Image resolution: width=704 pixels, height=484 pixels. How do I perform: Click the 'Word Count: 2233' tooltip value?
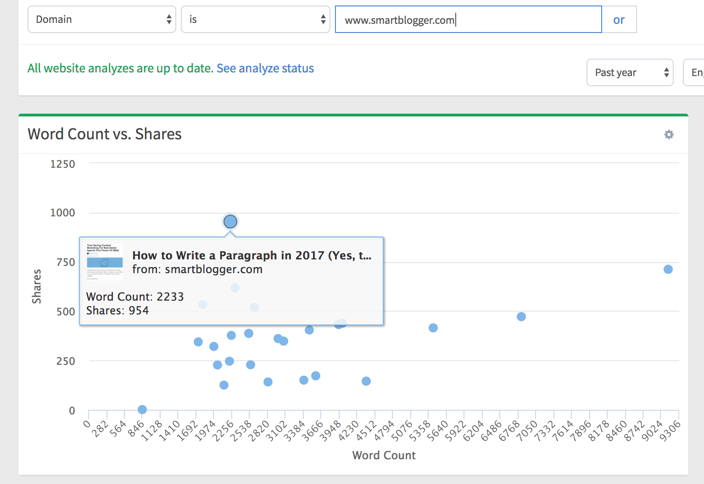click(135, 297)
